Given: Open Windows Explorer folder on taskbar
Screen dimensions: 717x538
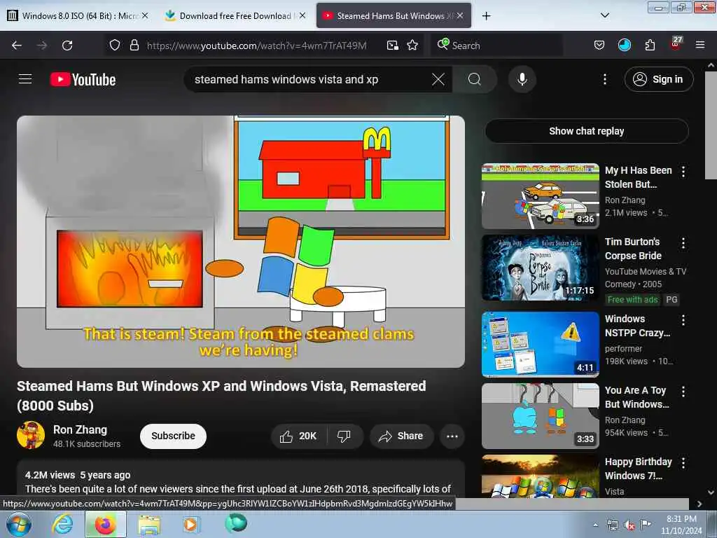Looking at the screenshot, I should [150, 525].
